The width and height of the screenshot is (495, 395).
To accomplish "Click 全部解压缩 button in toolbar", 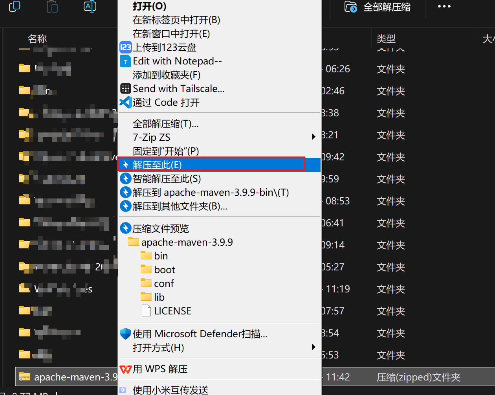I will (x=378, y=7).
